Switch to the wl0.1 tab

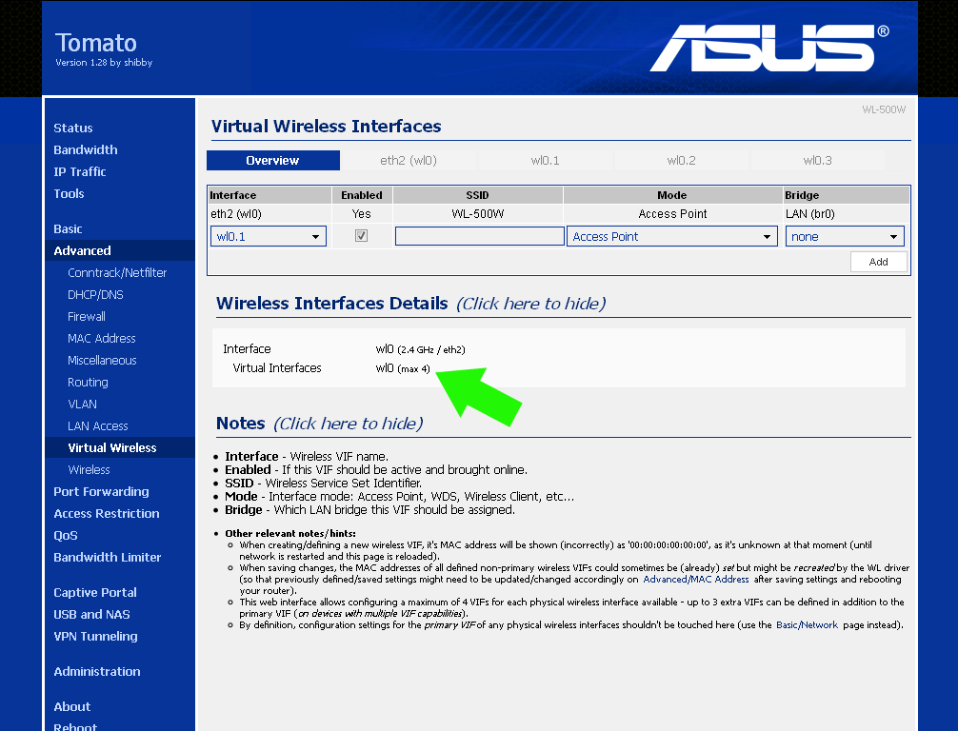[545, 161]
